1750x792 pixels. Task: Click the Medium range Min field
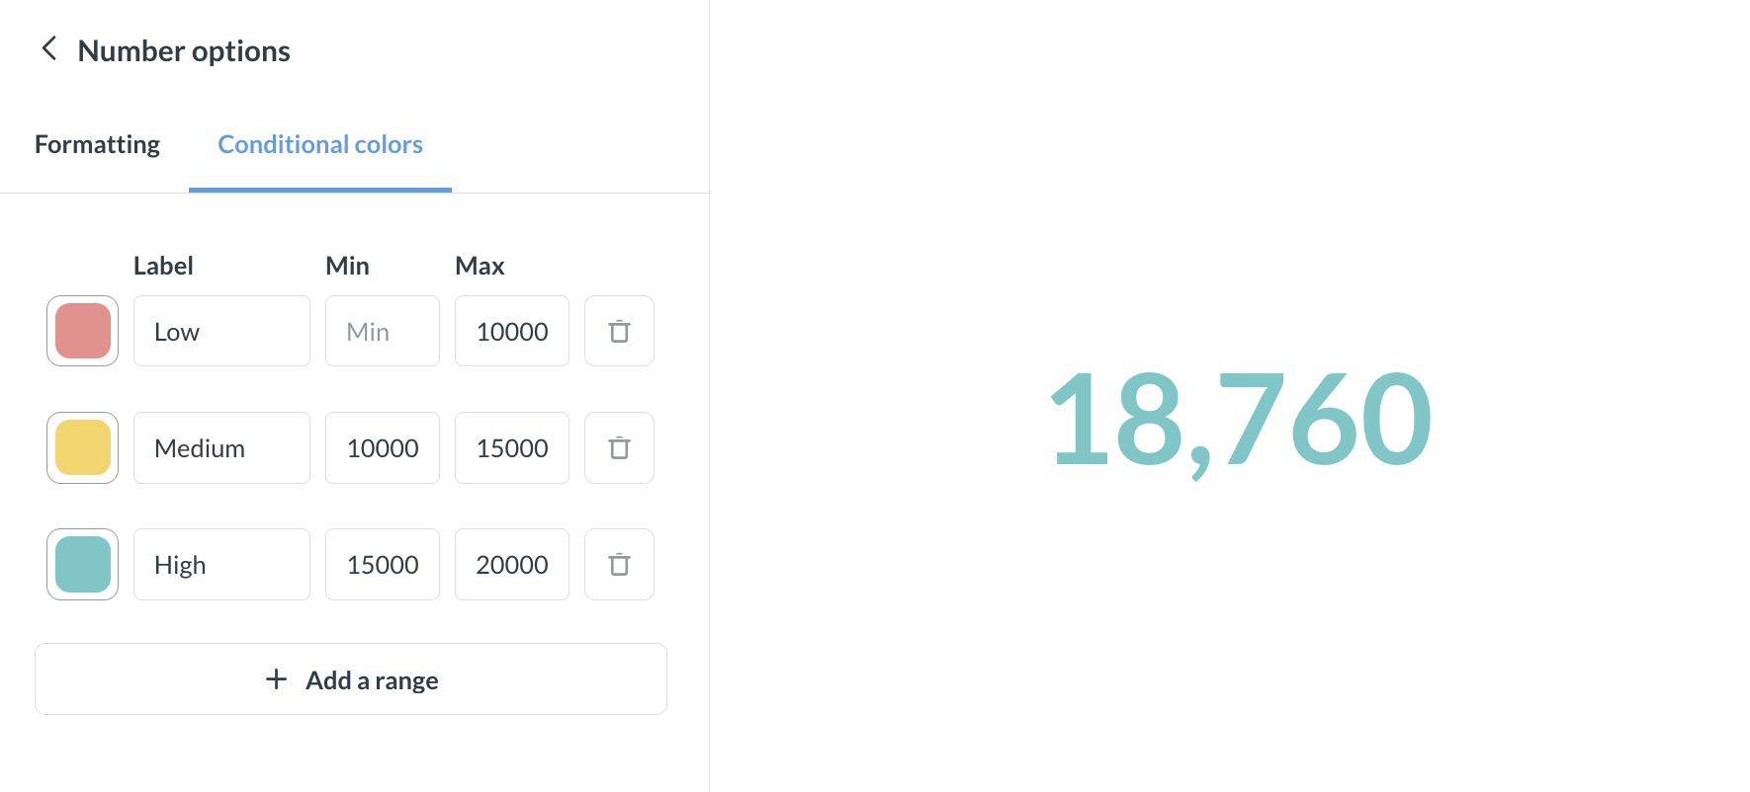tap(382, 447)
